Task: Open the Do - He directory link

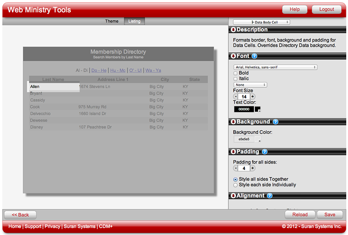Action: coord(99,70)
